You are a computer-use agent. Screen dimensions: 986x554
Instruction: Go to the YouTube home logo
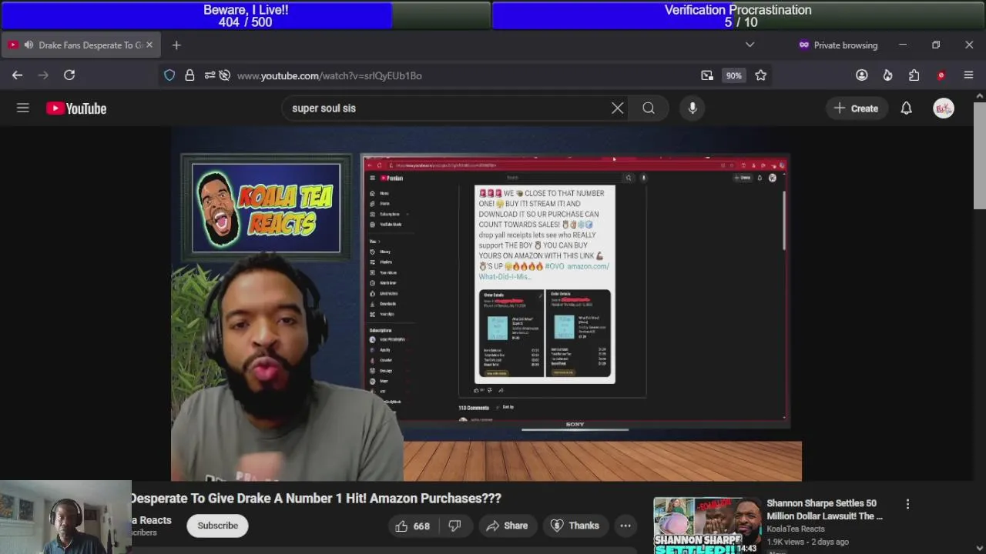click(x=76, y=108)
